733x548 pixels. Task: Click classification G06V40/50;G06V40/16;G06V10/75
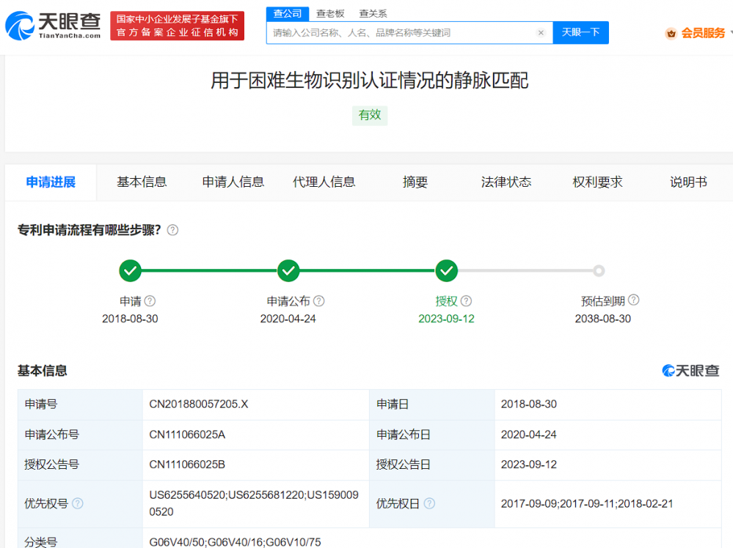235,542
